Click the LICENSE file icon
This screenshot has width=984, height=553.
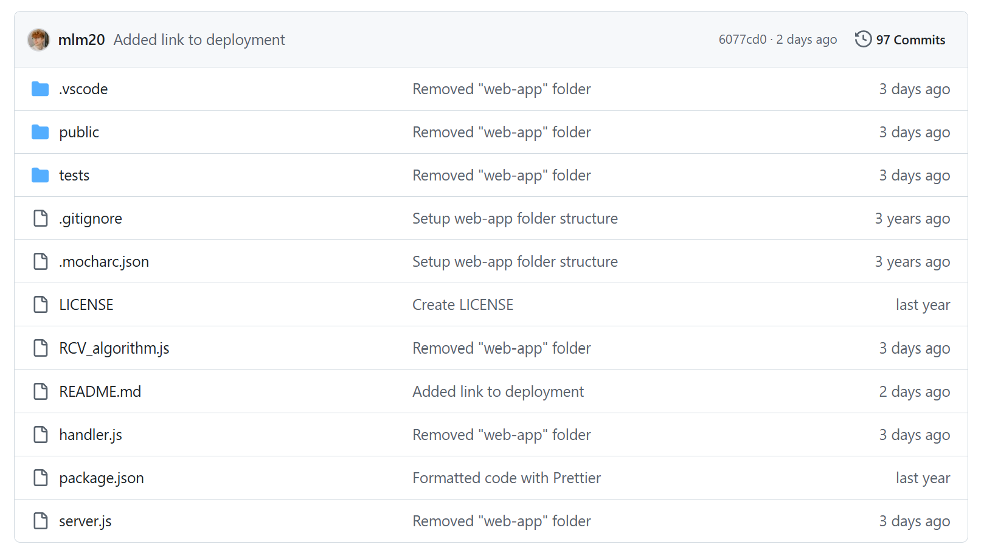(41, 305)
